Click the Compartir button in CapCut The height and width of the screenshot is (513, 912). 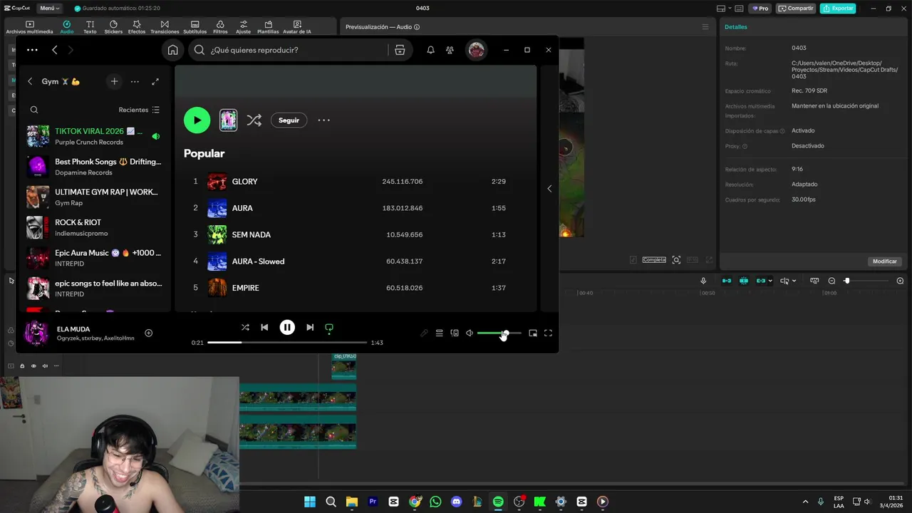[796, 8]
